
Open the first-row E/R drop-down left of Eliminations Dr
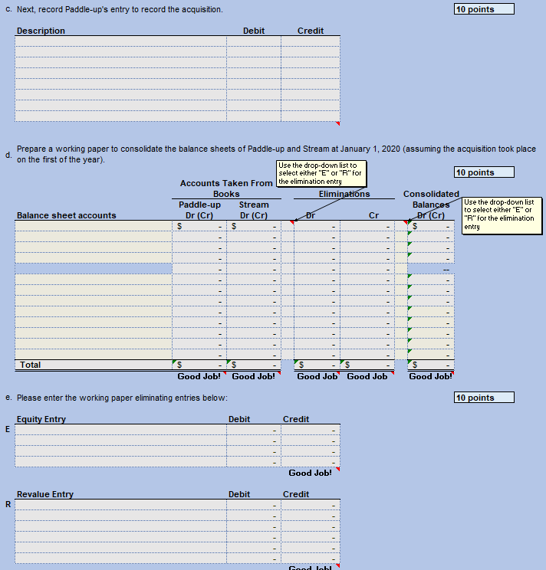(x=288, y=226)
